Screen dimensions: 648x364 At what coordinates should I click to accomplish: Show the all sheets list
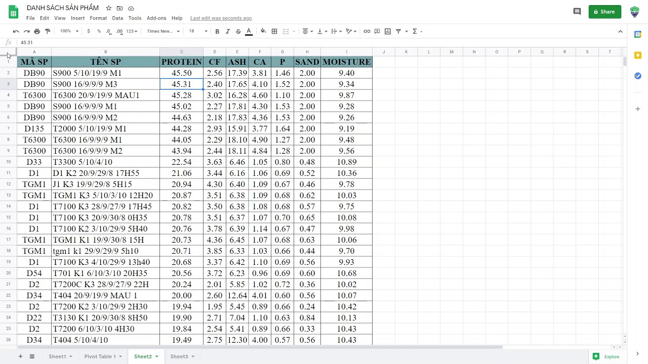(32, 356)
